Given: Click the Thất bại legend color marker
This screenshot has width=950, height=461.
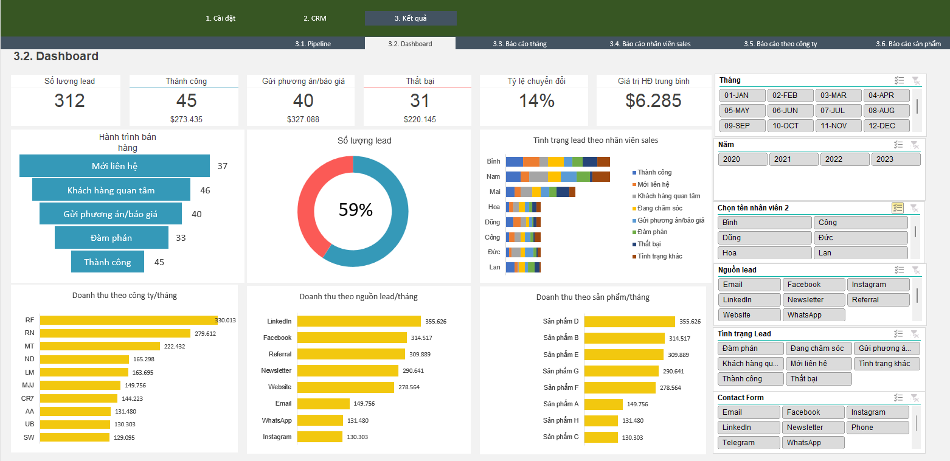Looking at the screenshot, I should 634,244.
